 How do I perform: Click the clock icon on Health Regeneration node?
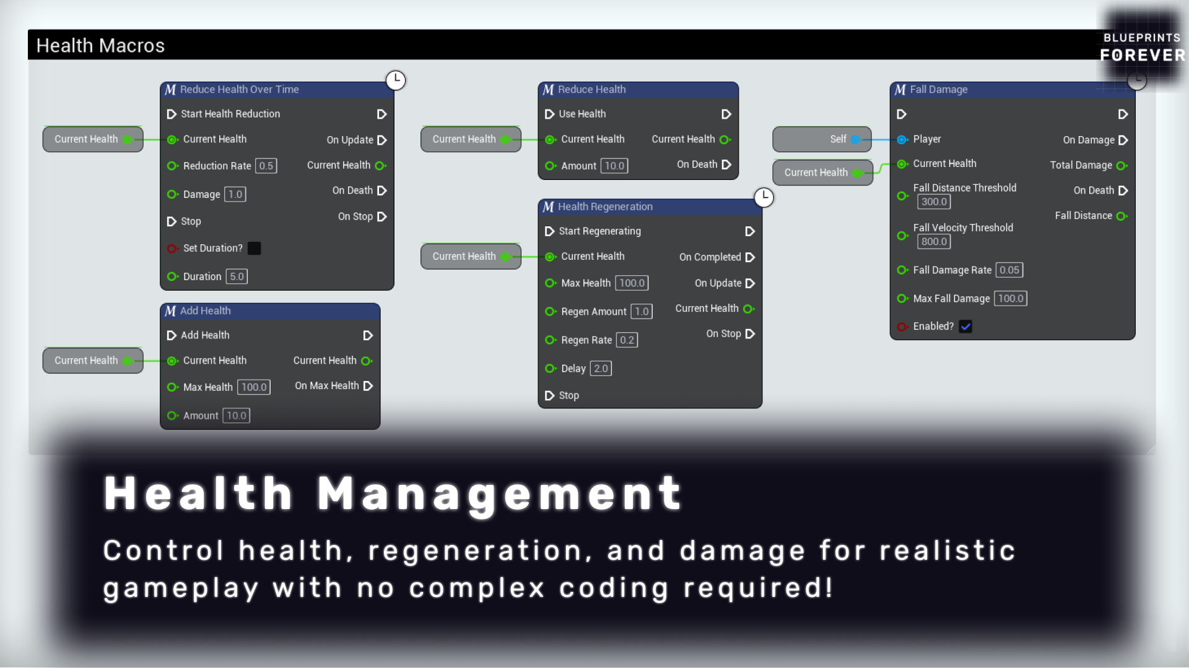[x=764, y=197]
